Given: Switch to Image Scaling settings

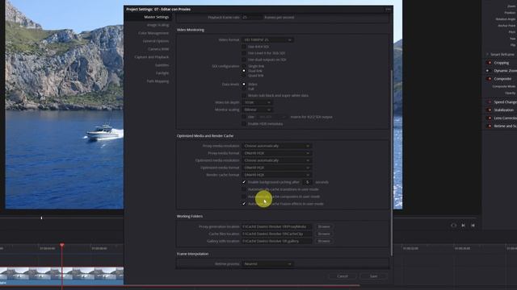Looking at the screenshot, I should pos(158,25).
